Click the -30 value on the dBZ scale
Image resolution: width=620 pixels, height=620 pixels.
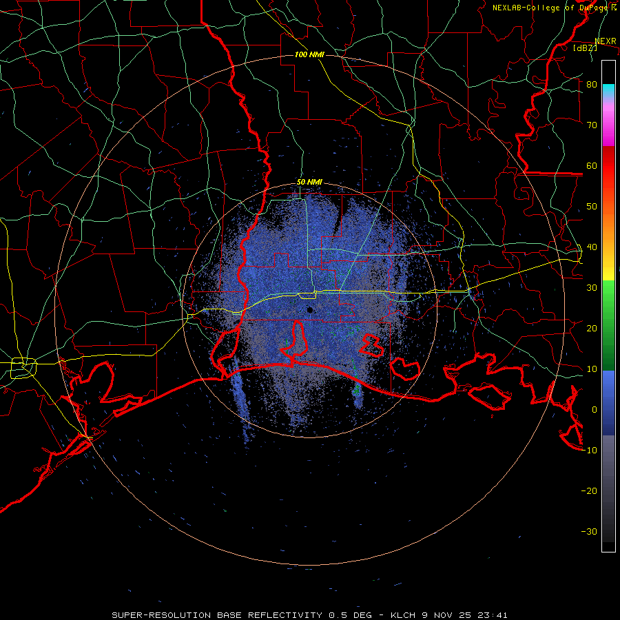[589, 532]
